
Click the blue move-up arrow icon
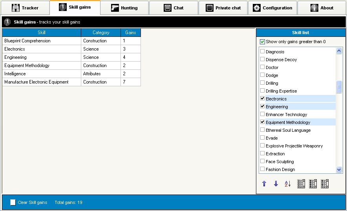(264, 184)
